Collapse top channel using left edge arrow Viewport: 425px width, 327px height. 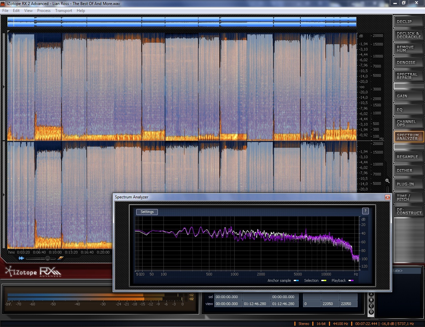click(x=4, y=87)
